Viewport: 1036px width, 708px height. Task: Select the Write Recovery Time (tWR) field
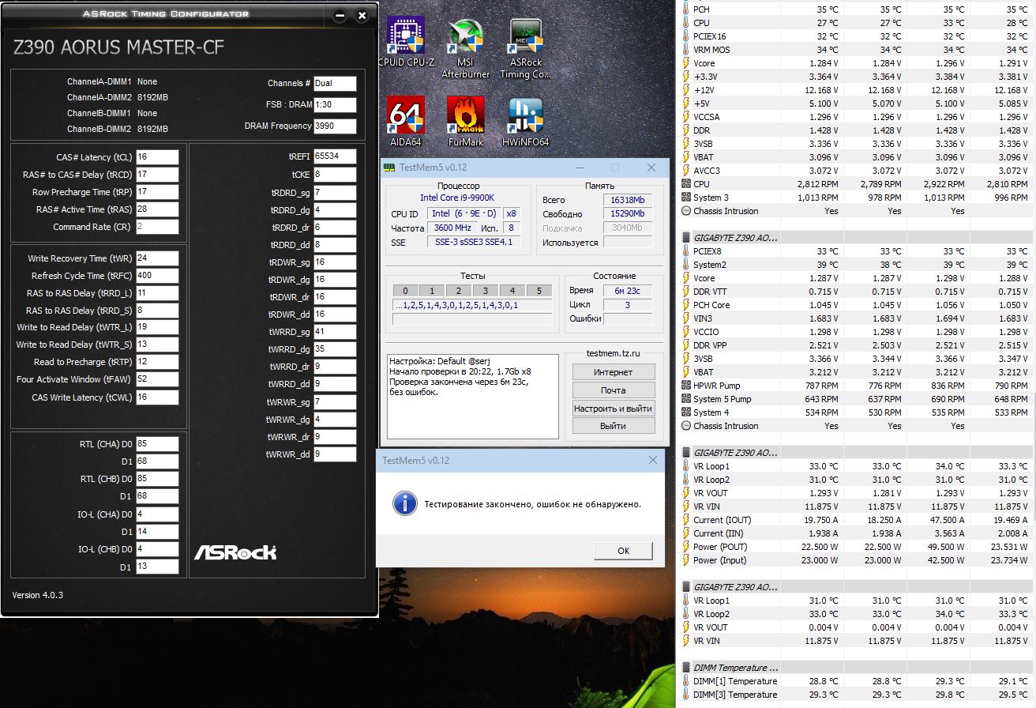coord(157,258)
